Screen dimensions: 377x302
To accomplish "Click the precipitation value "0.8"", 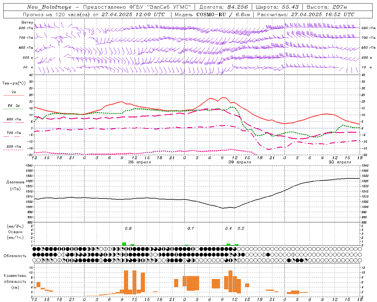I will 128,228.
